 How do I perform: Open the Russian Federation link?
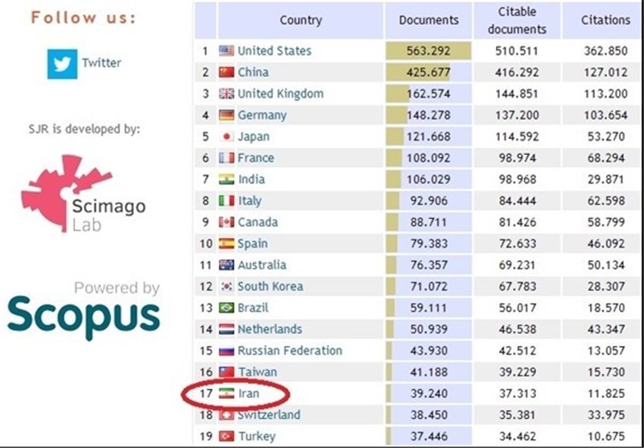click(x=290, y=351)
